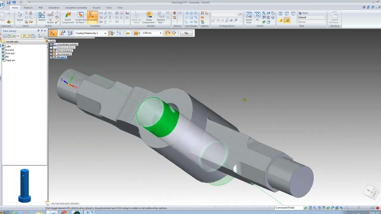
Task: Open Chrome from the Windows taskbar
Action: 64,213
